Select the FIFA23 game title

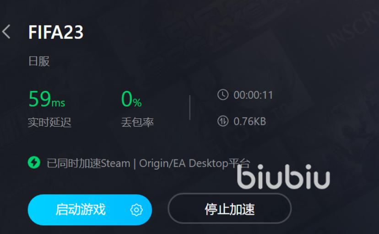tap(56, 32)
